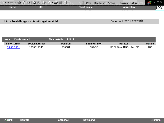Open Hilfe in the navigation bar
Screen dimensions: 164x123
click(x=40, y=7)
